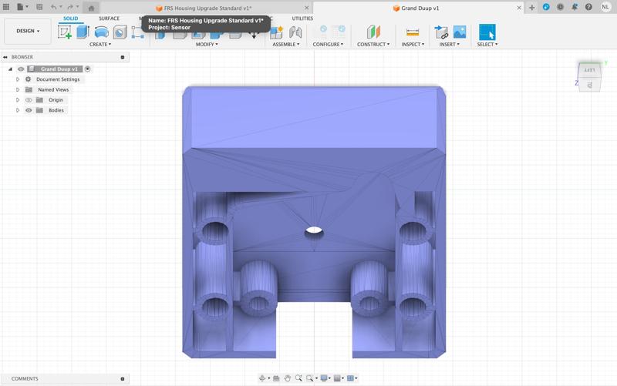Click the Redo arrow
Viewport: 617px width, 386px height.
pyautogui.click(x=70, y=7)
